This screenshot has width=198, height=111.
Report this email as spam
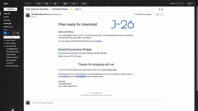(47, 3)
